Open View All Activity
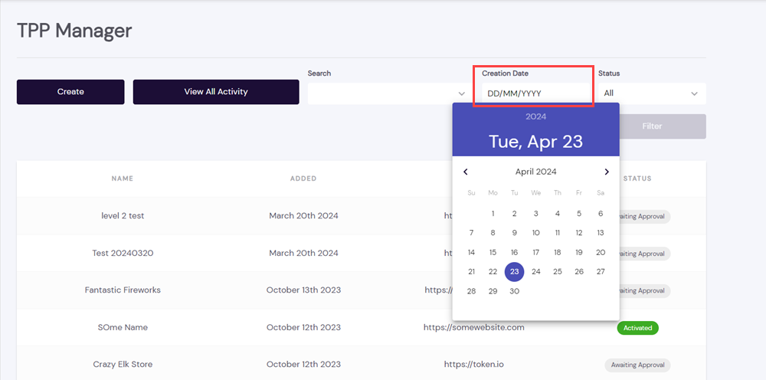This screenshot has width=766, height=380. pyautogui.click(x=216, y=92)
